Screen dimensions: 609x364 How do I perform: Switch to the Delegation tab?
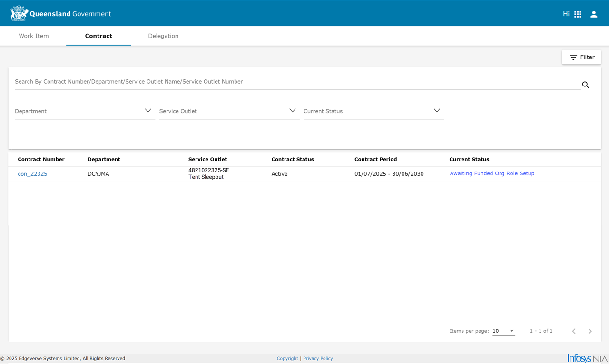click(x=163, y=36)
